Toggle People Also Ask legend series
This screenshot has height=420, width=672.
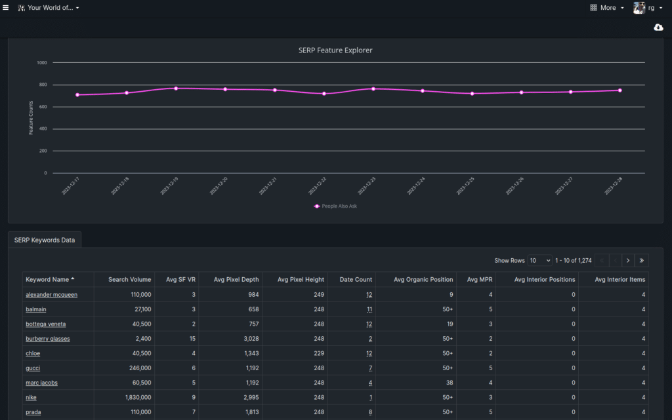tap(335, 206)
